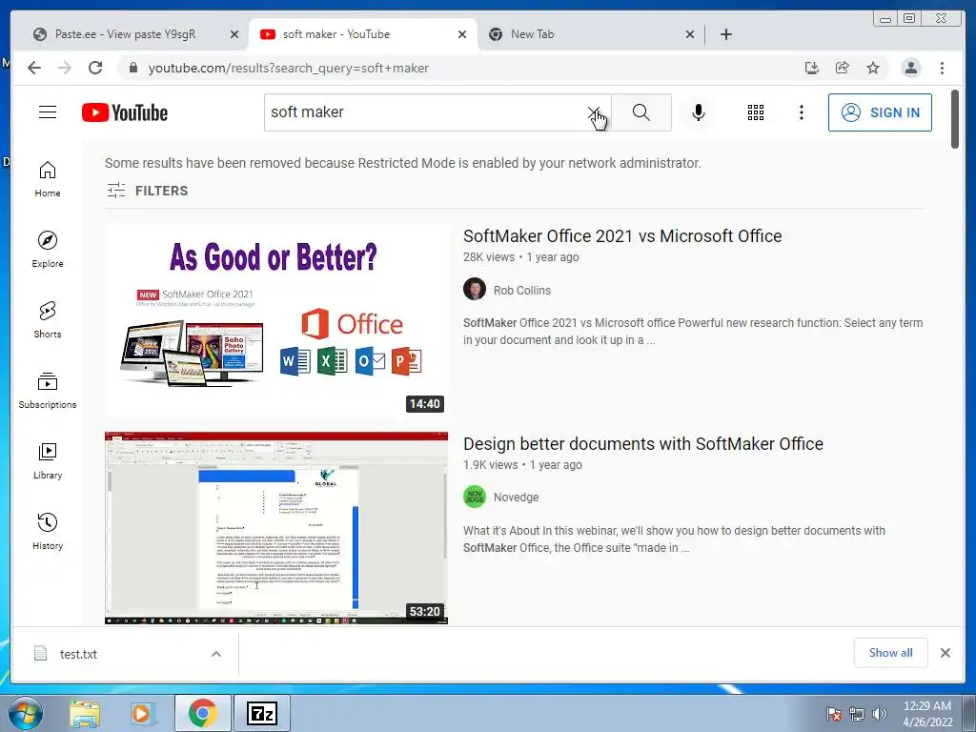Open History in the sidebar
This screenshot has width=976, height=732.
48,532
